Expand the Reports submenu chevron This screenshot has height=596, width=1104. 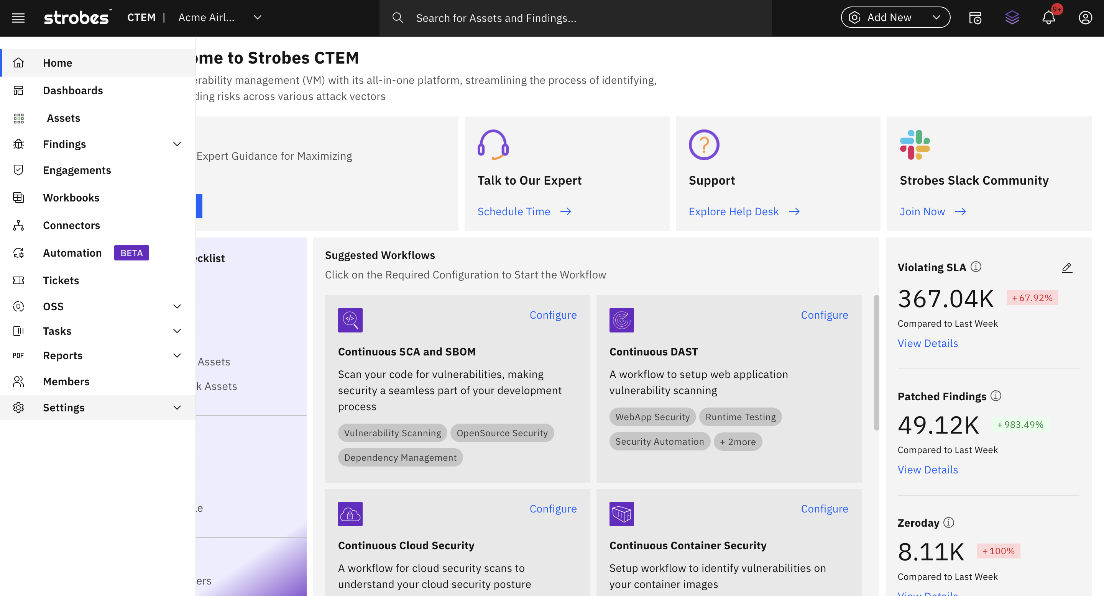(x=177, y=355)
